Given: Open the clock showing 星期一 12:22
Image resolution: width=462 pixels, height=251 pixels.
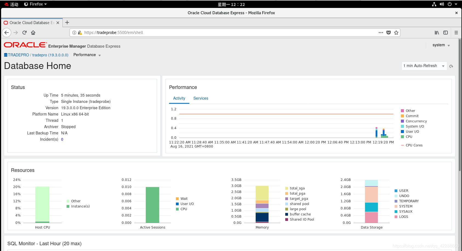Looking at the screenshot, I should point(231,4).
